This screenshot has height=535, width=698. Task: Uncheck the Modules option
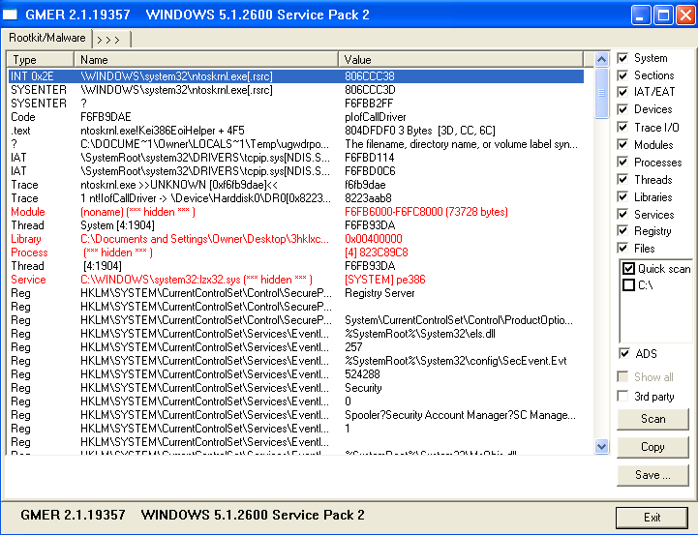coord(622,144)
